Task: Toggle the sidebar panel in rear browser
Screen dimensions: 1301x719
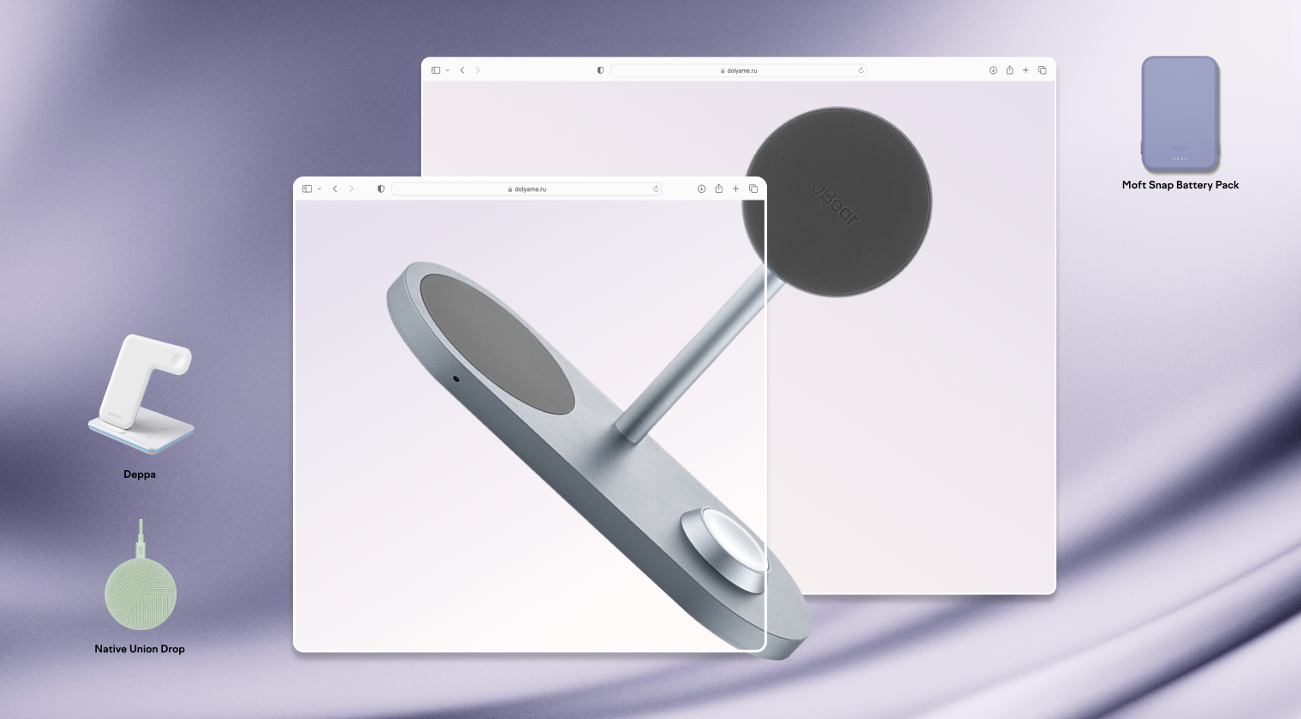Action: pyautogui.click(x=435, y=70)
